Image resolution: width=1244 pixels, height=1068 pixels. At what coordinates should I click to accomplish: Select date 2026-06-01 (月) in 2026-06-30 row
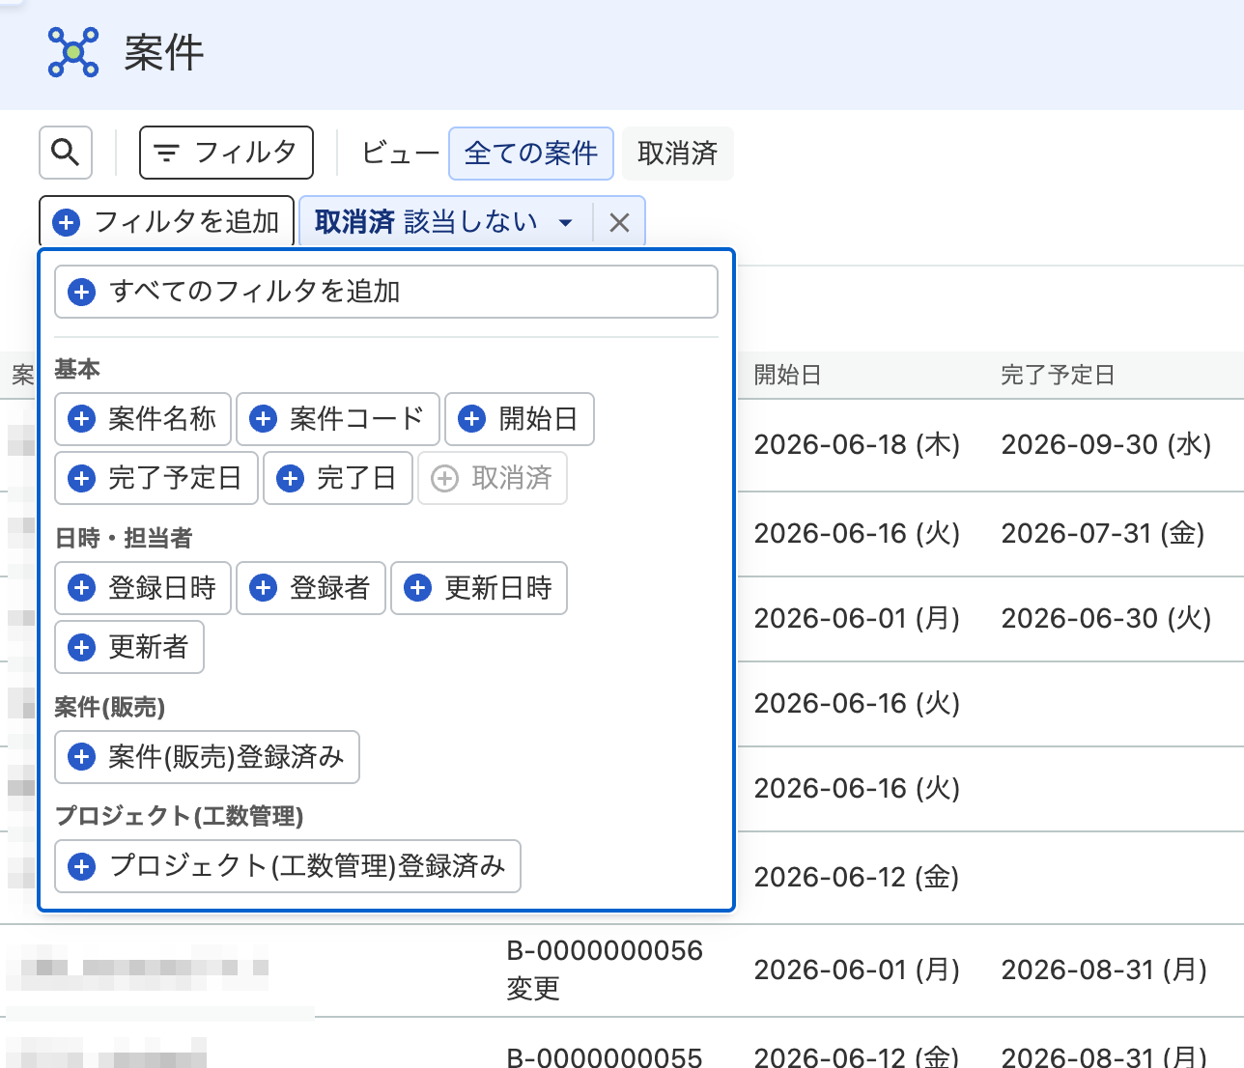[x=857, y=618]
